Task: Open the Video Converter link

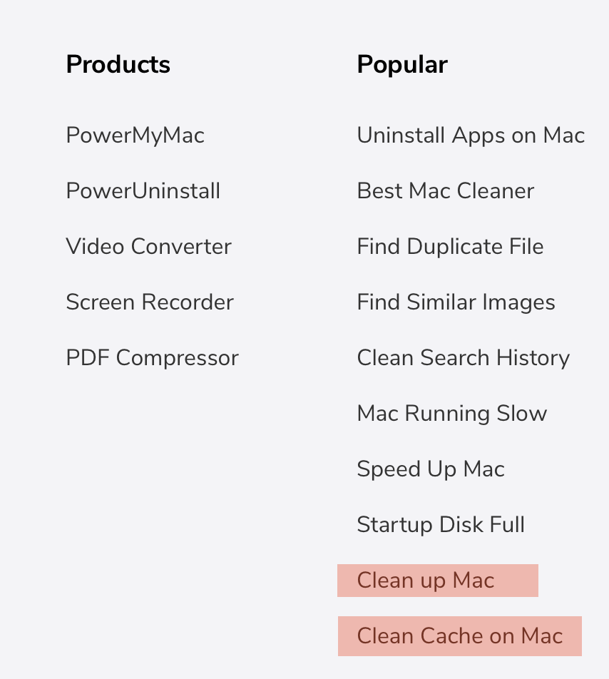Action: 148,247
